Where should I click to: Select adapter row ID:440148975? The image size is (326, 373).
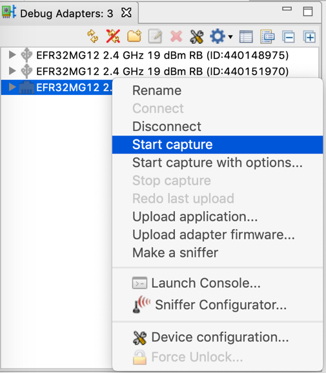tap(159, 55)
